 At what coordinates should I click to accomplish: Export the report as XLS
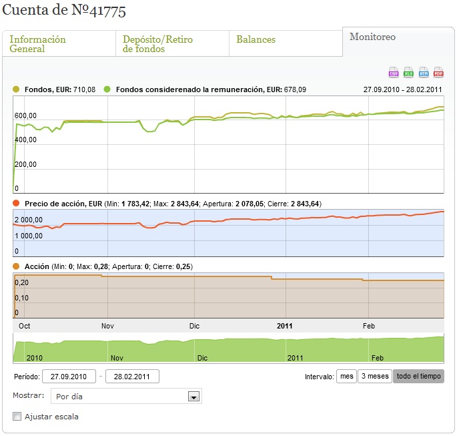(408, 72)
